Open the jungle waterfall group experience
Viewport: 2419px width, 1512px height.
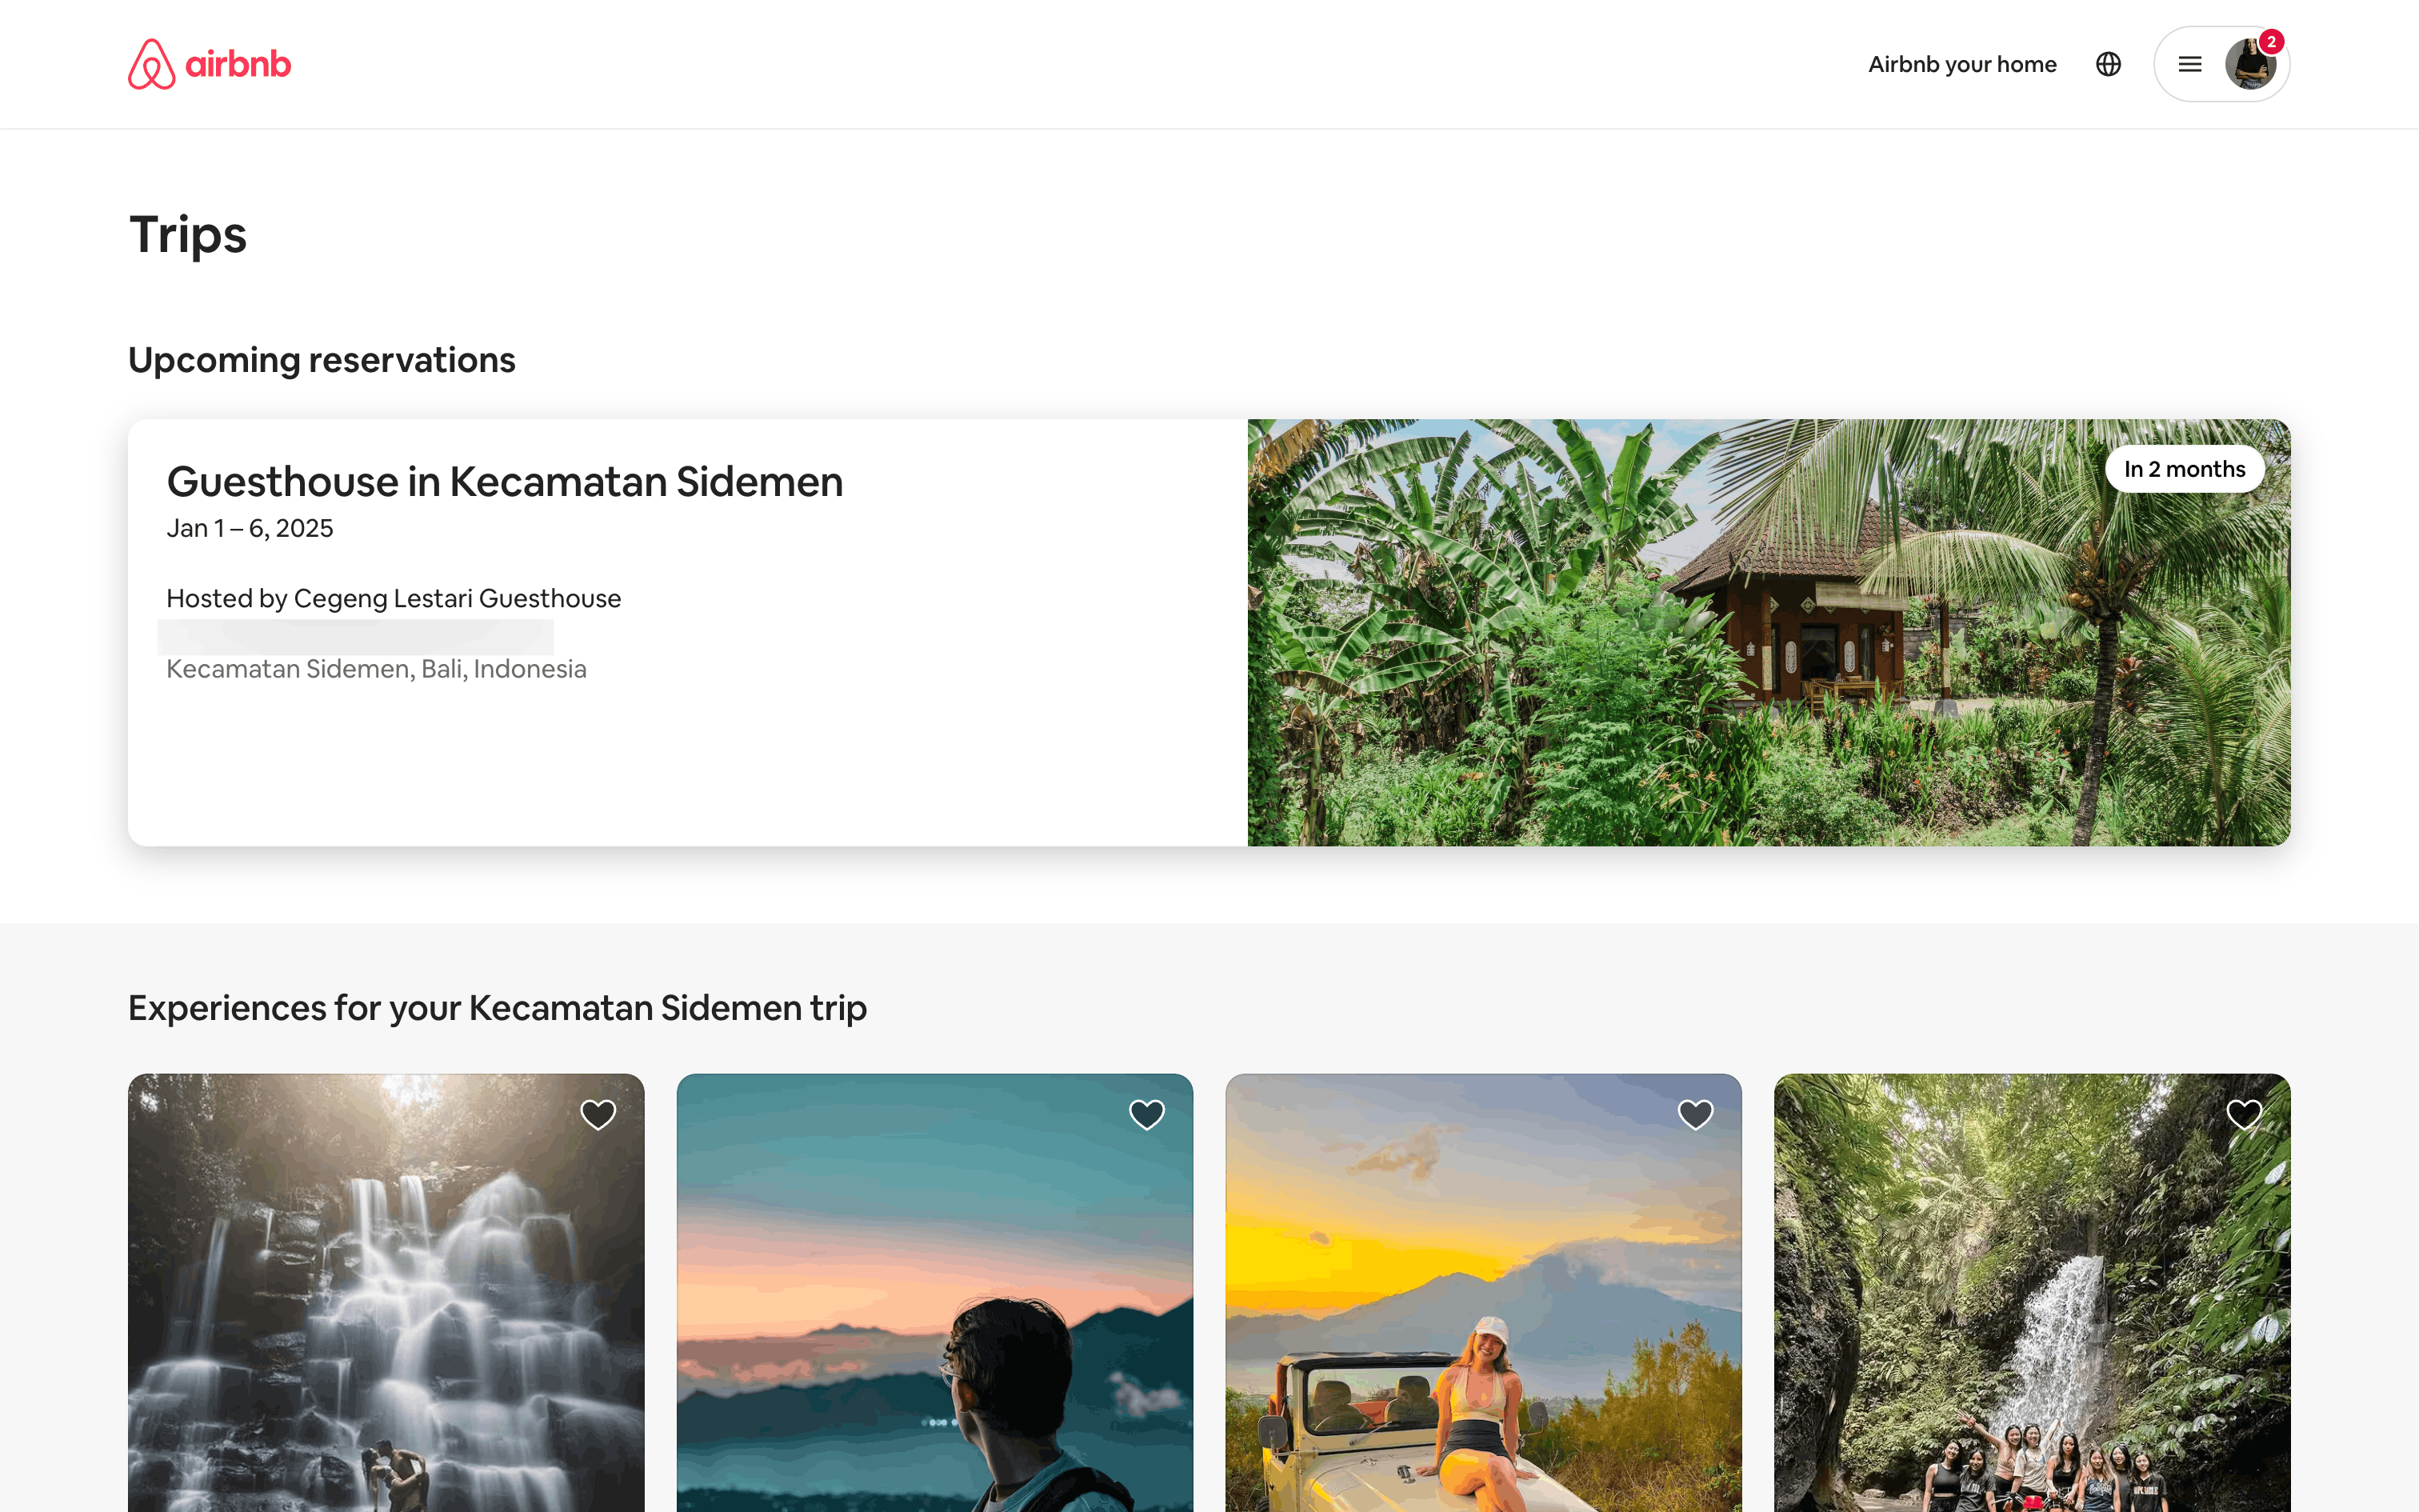click(x=2032, y=1293)
